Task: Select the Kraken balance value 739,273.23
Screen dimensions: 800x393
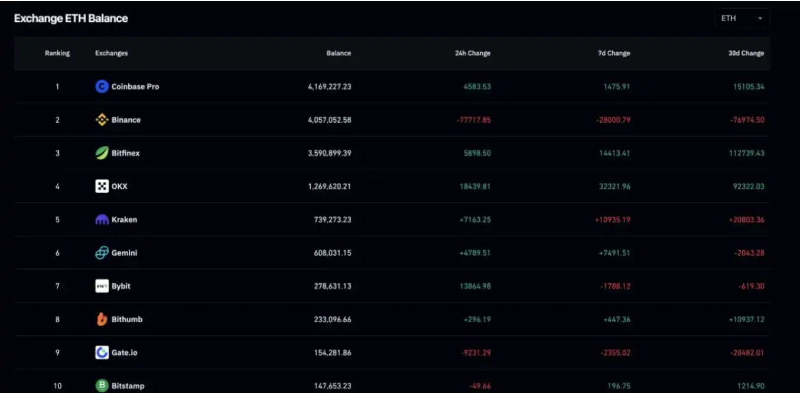Action: point(332,220)
